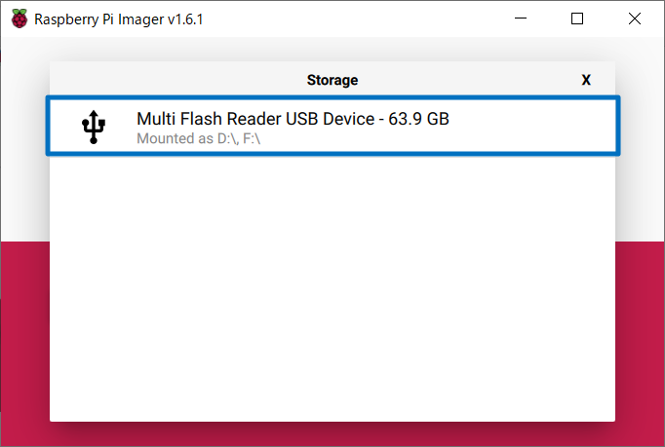Click the USB symbol icon of the storage device
The width and height of the screenshot is (665, 447).
pyautogui.click(x=94, y=127)
